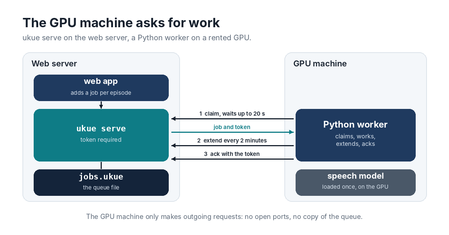Select the 'Python worker' box
The height and width of the screenshot is (235, 449).
(x=355, y=135)
